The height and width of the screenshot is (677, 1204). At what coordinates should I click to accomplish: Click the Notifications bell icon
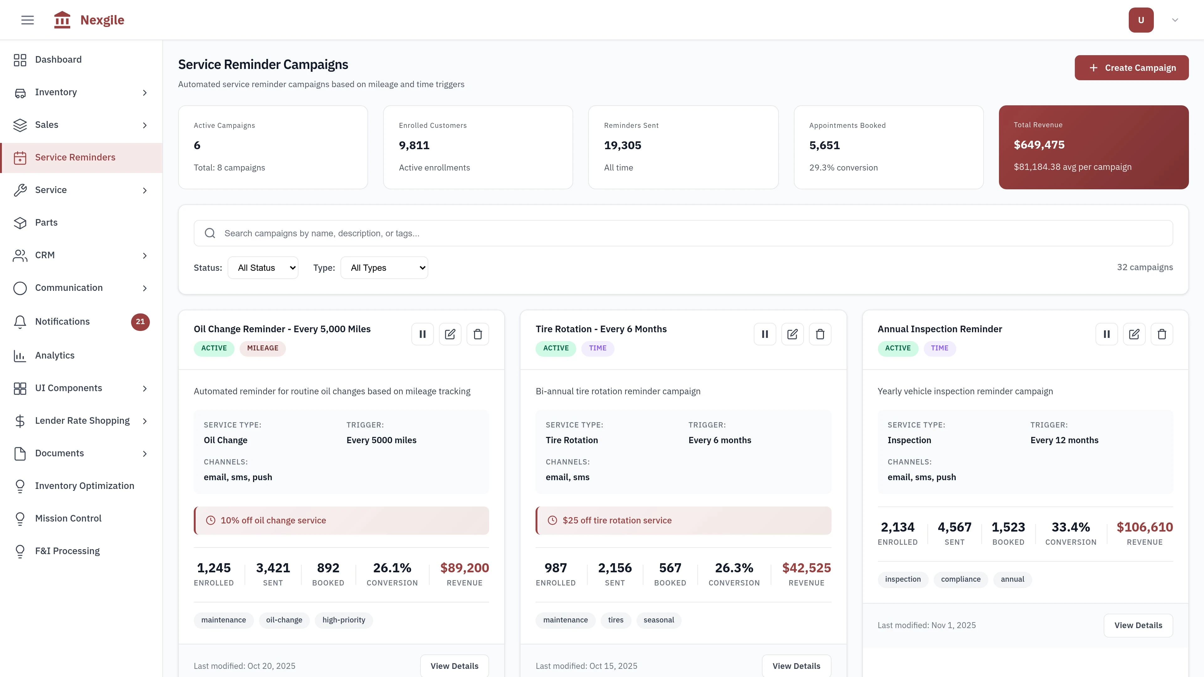20,322
